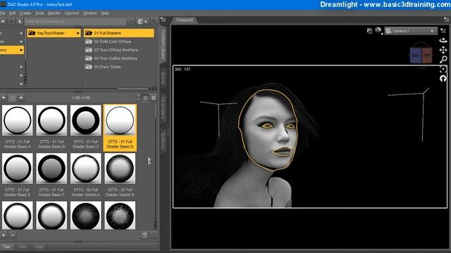This screenshot has height=253, width=451.
Task: Open the Tags tab at bottom
Action: click(39, 247)
